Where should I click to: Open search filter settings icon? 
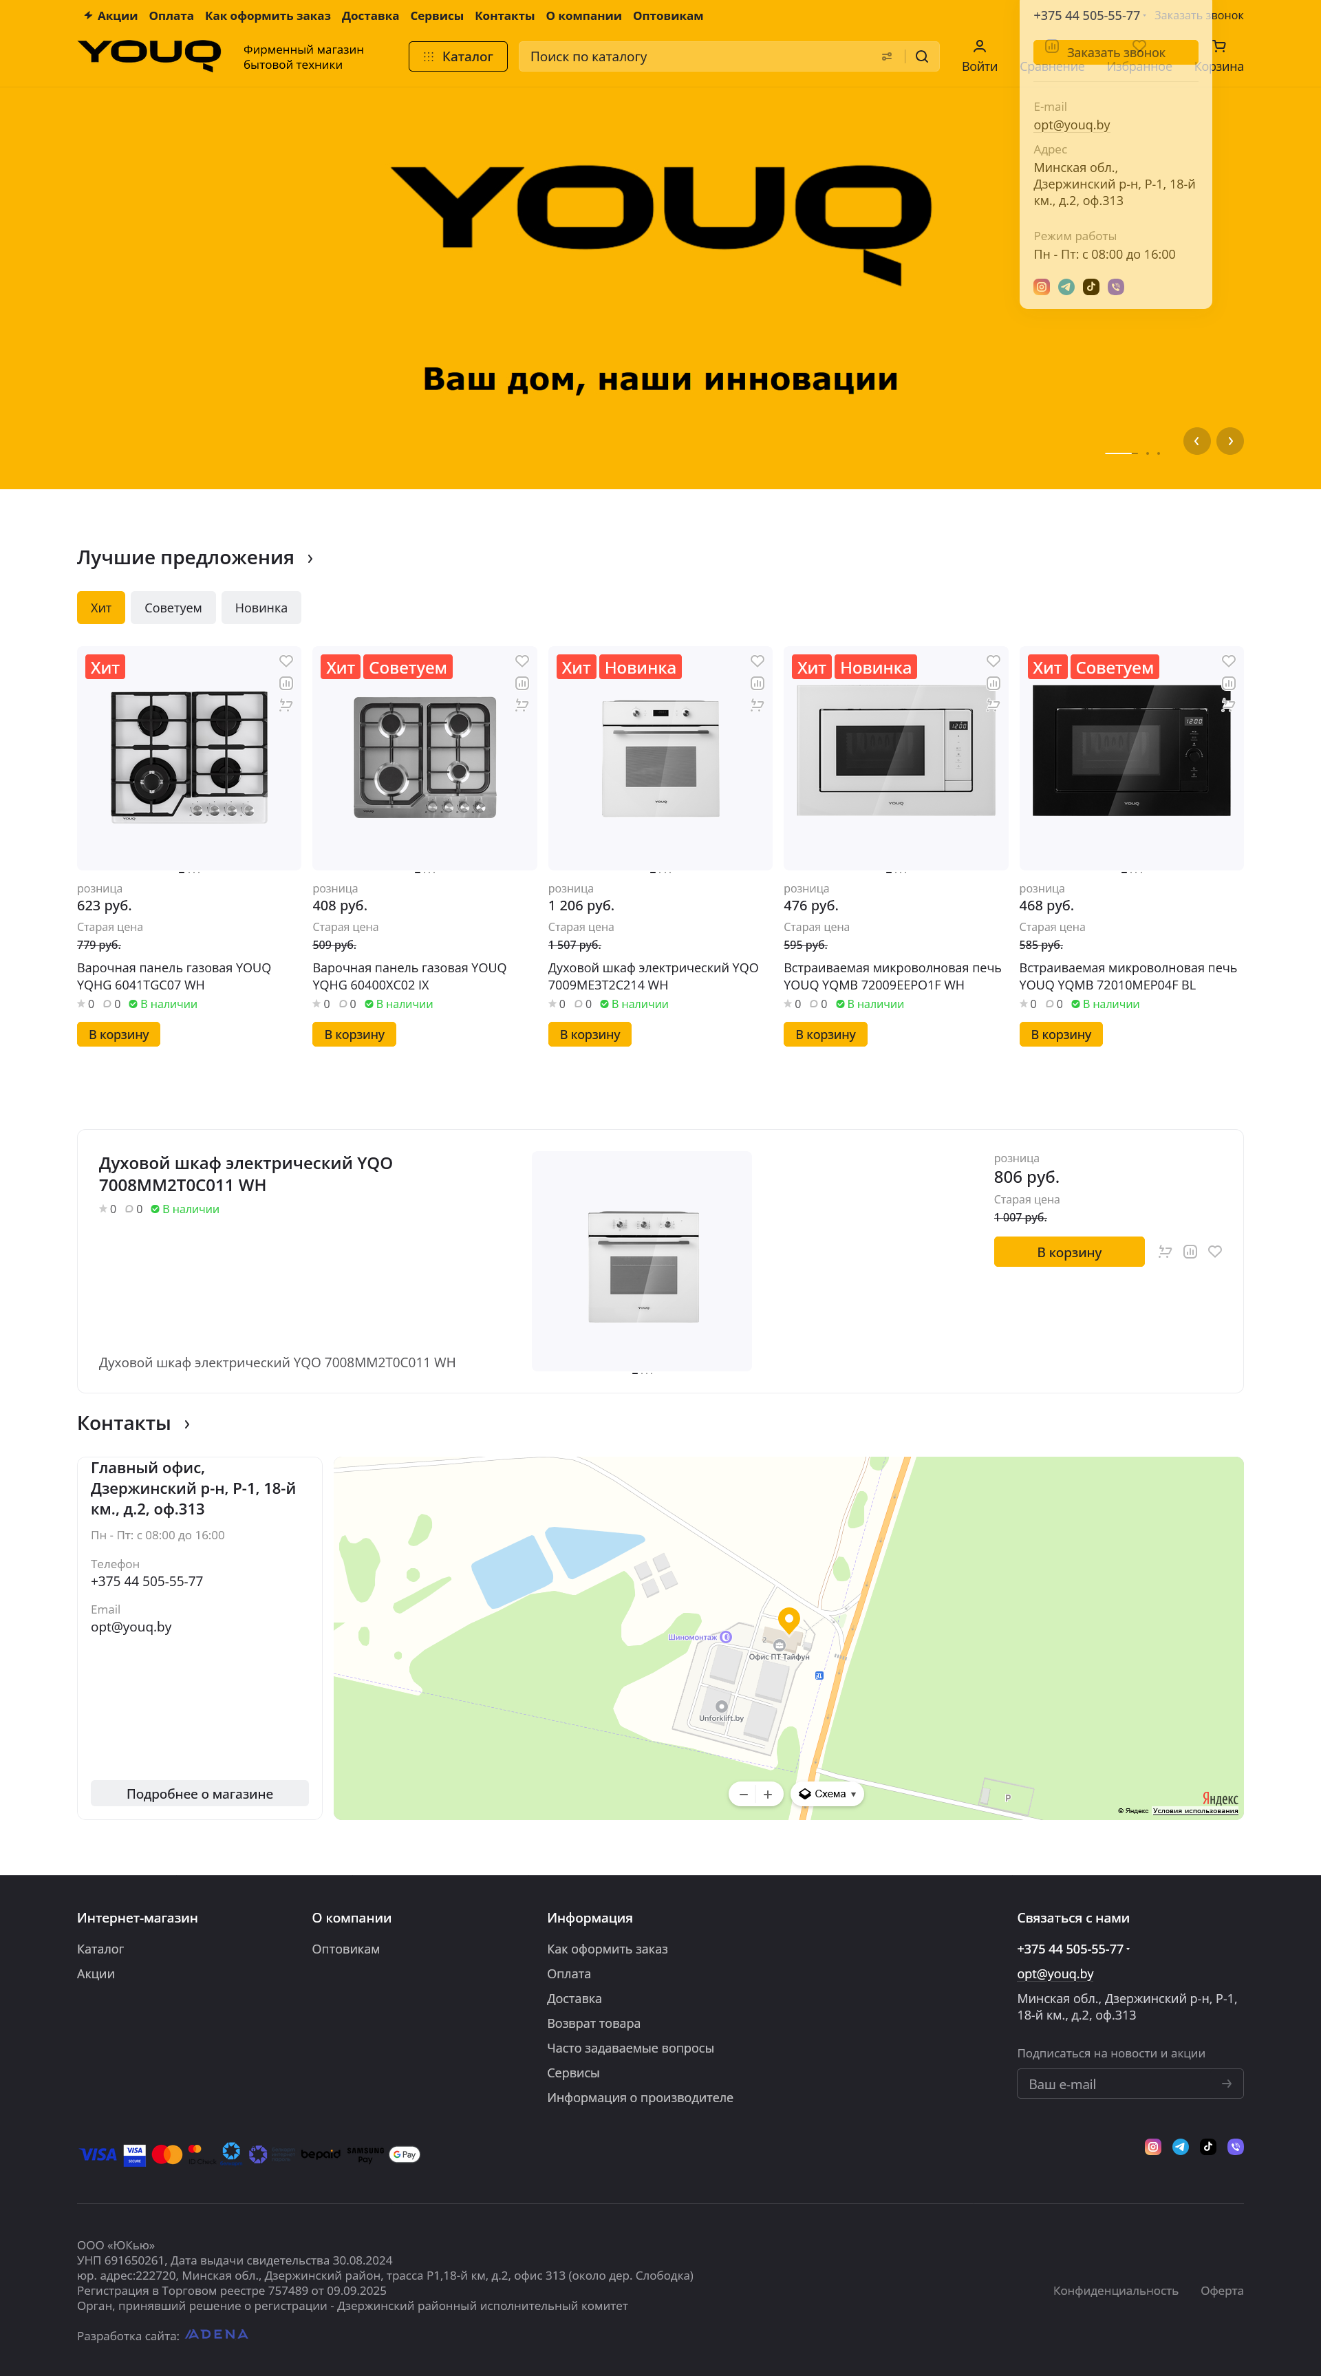(886, 56)
